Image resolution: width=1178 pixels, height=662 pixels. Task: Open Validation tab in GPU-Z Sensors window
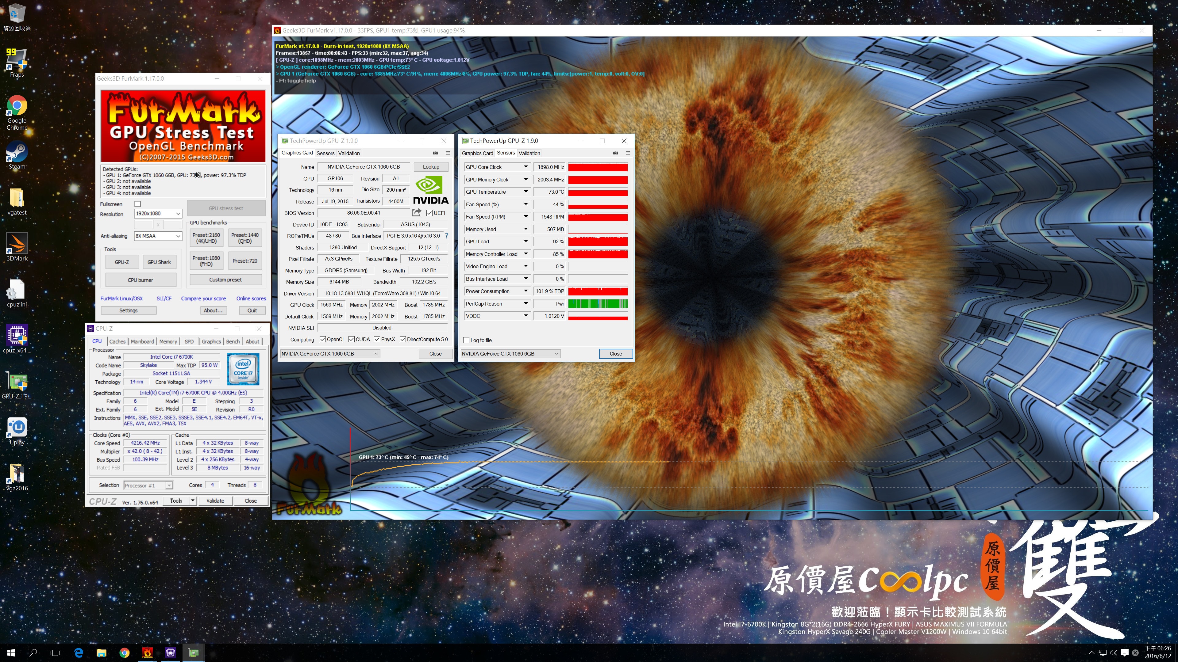click(x=529, y=154)
